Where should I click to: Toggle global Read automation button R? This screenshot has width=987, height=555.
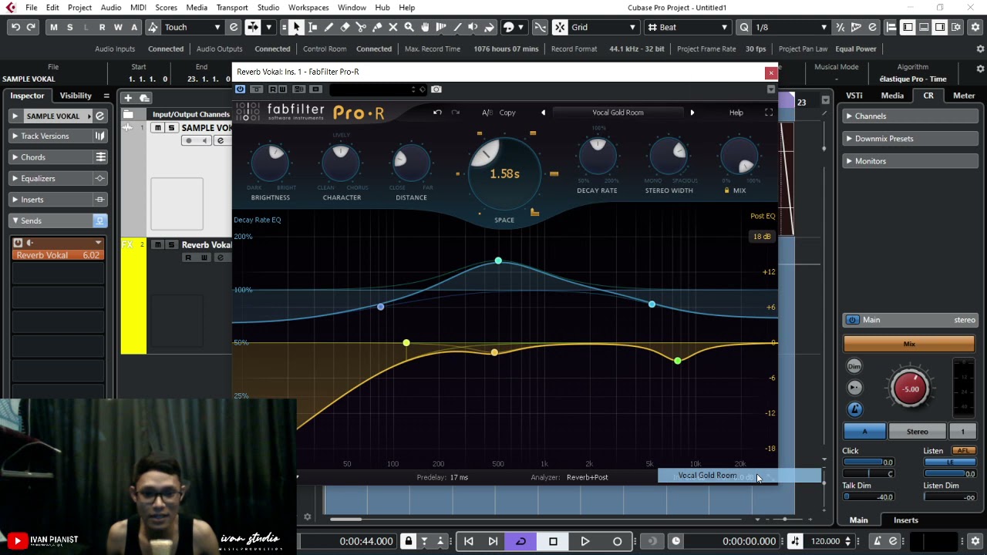(x=102, y=27)
